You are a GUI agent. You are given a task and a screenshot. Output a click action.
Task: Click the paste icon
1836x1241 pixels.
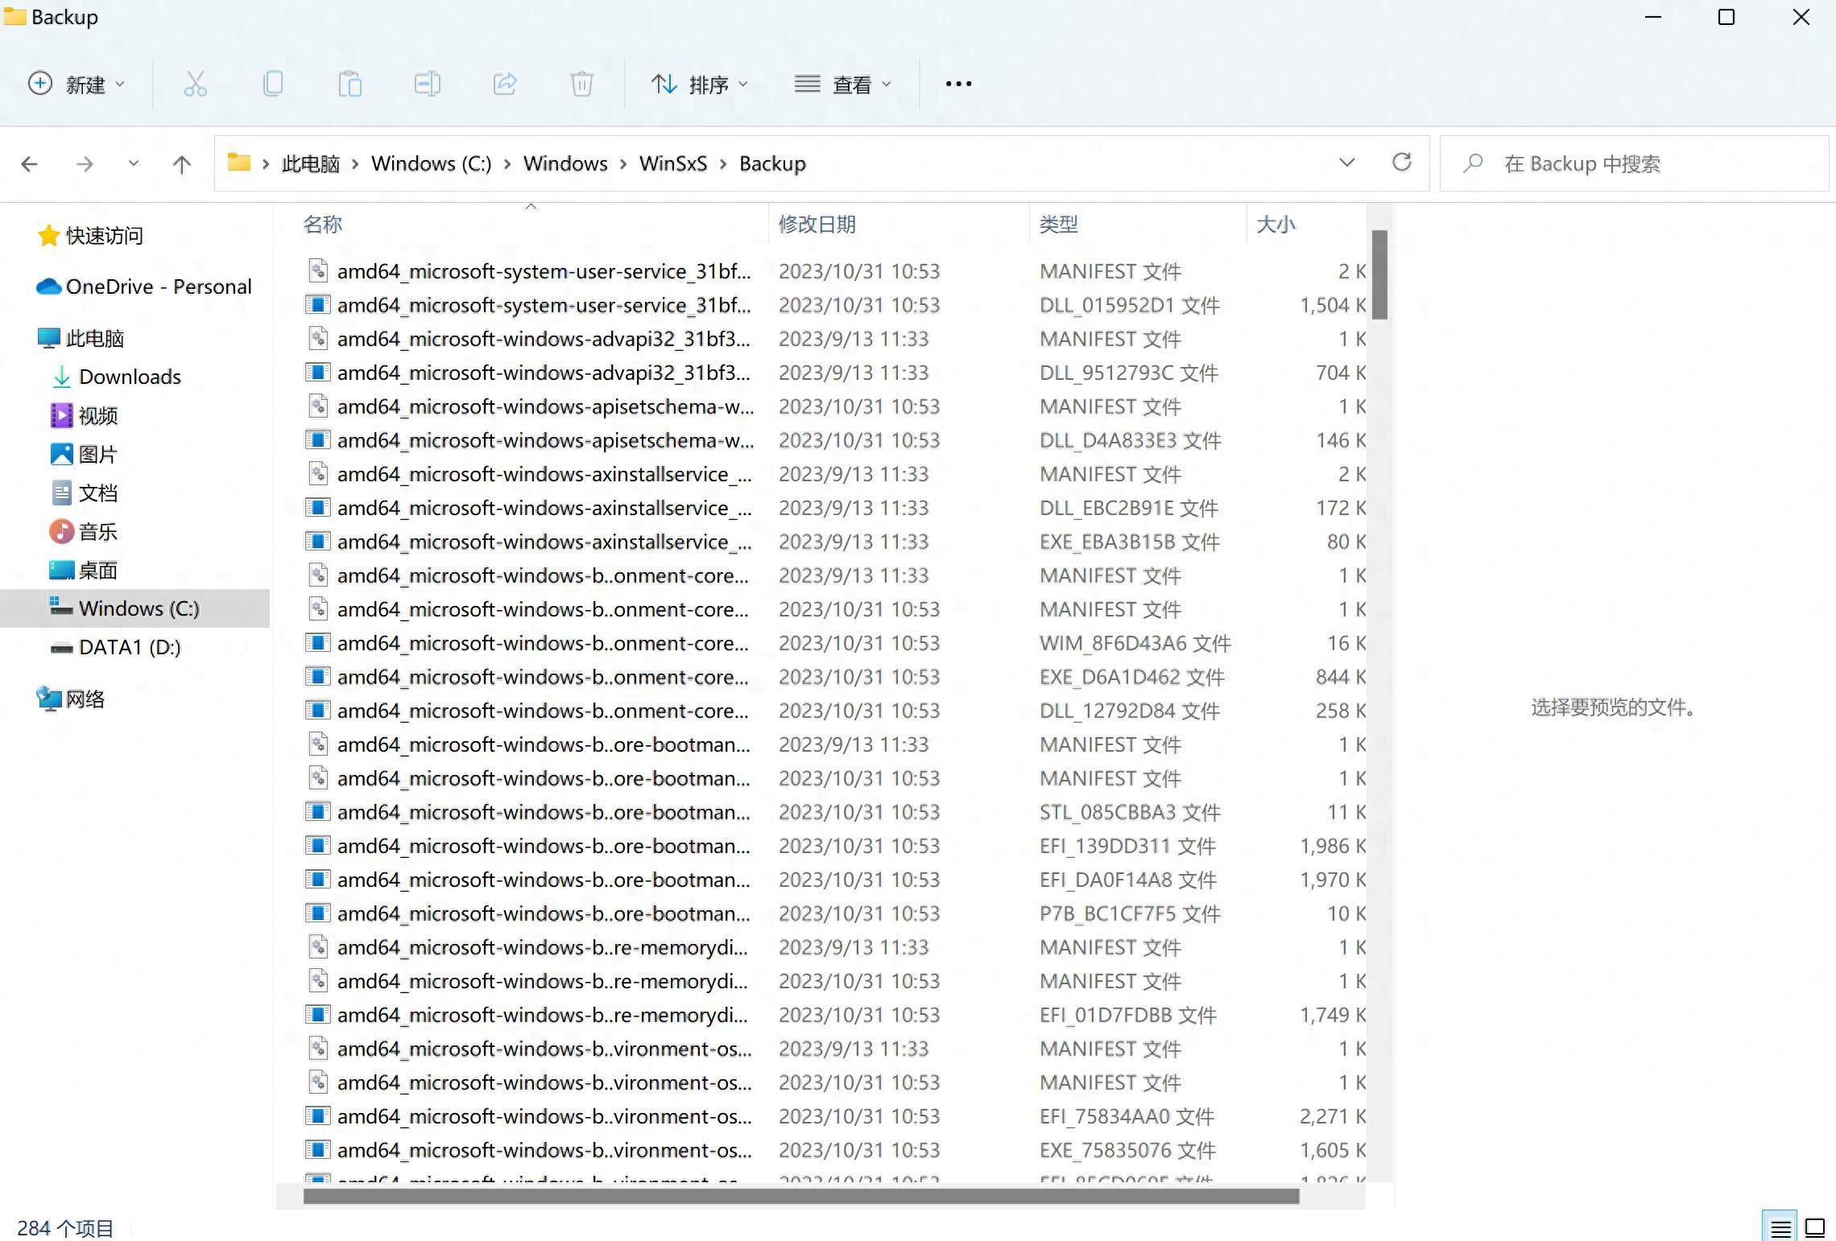349,83
